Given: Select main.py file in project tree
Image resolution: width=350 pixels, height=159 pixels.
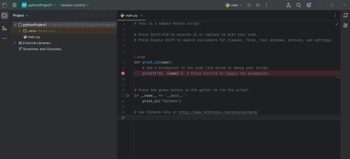Looking at the screenshot, I should click(34, 37).
